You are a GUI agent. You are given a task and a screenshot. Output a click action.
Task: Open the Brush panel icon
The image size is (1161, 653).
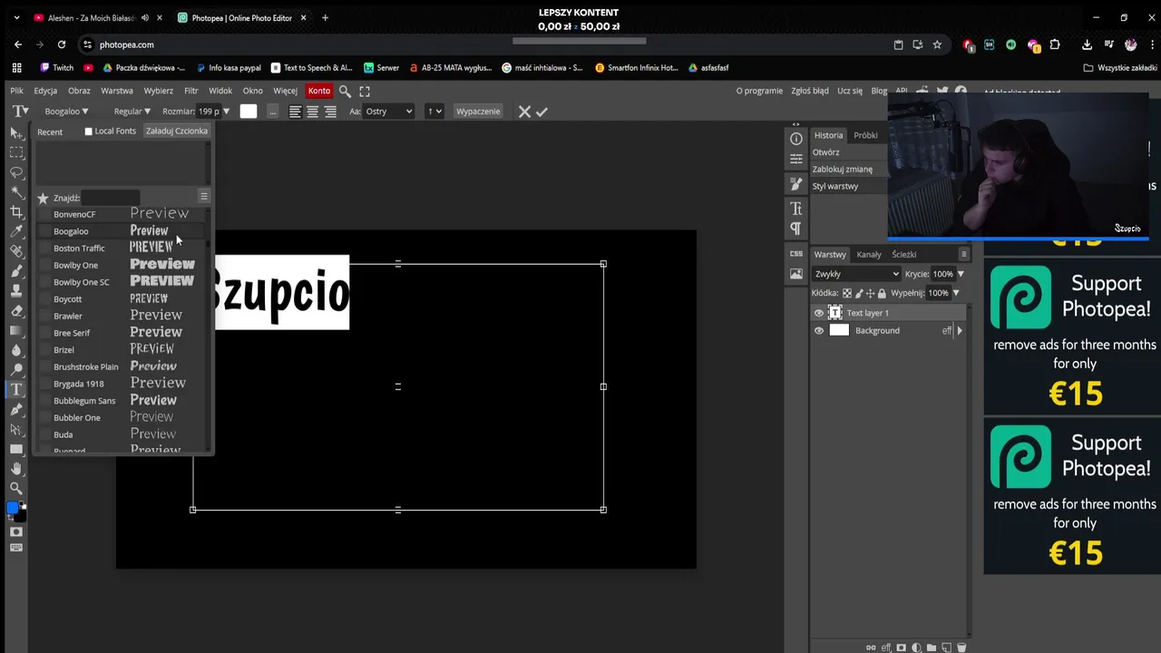(x=795, y=184)
